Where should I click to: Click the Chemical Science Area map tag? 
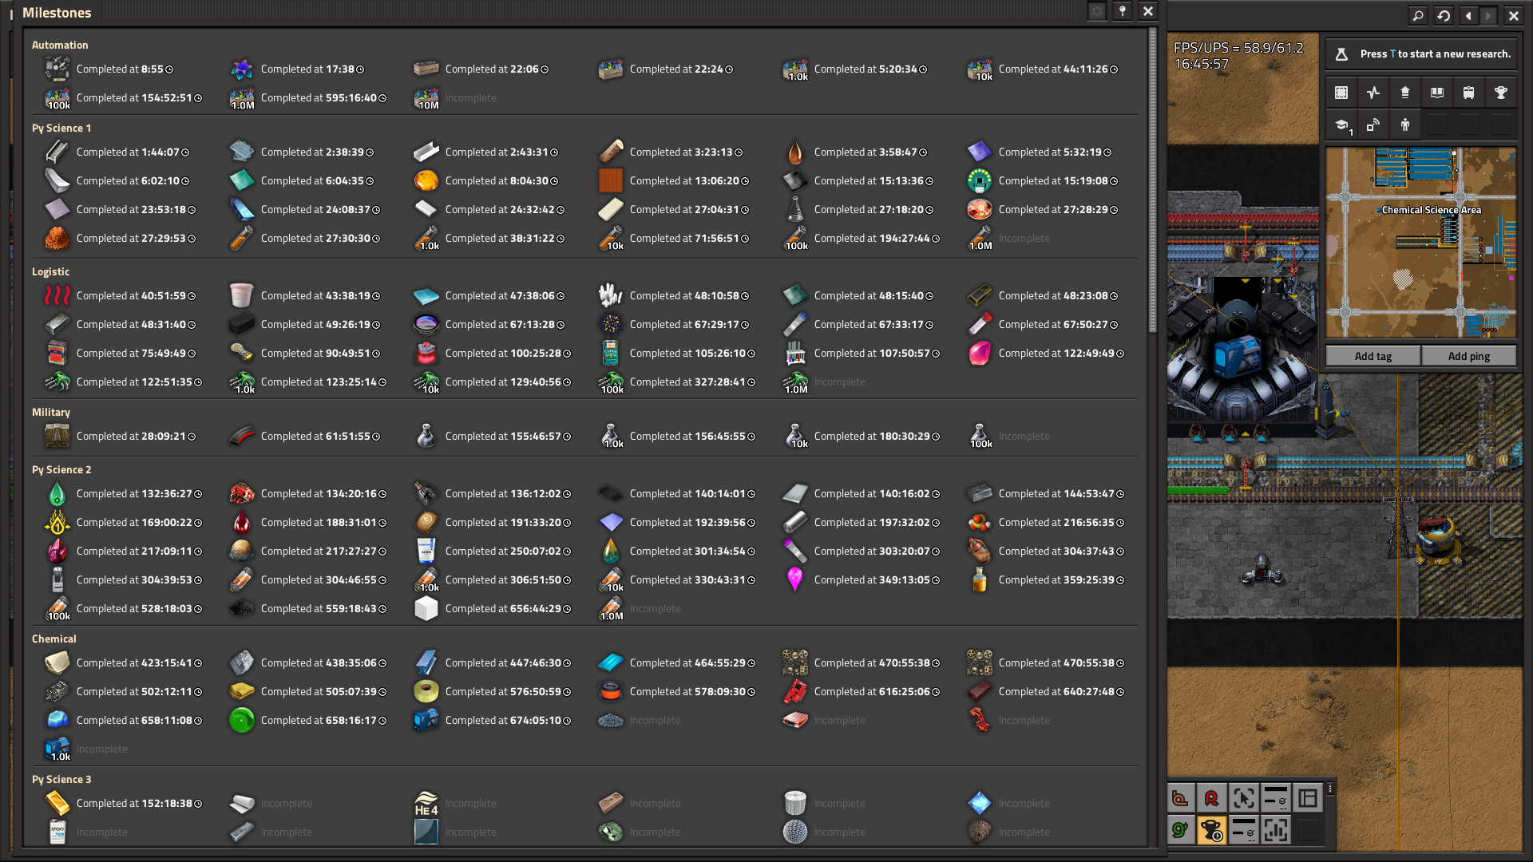(1430, 210)
